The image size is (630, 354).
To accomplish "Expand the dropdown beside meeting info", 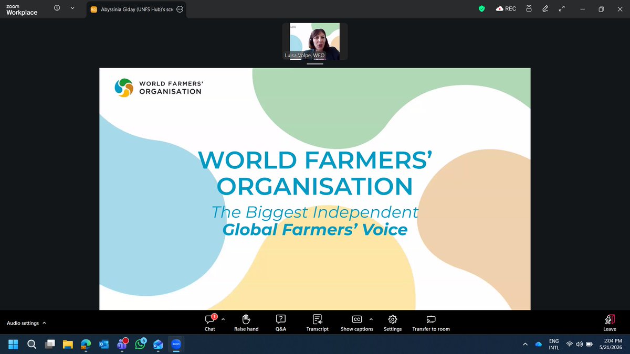I will click(72, 8).
